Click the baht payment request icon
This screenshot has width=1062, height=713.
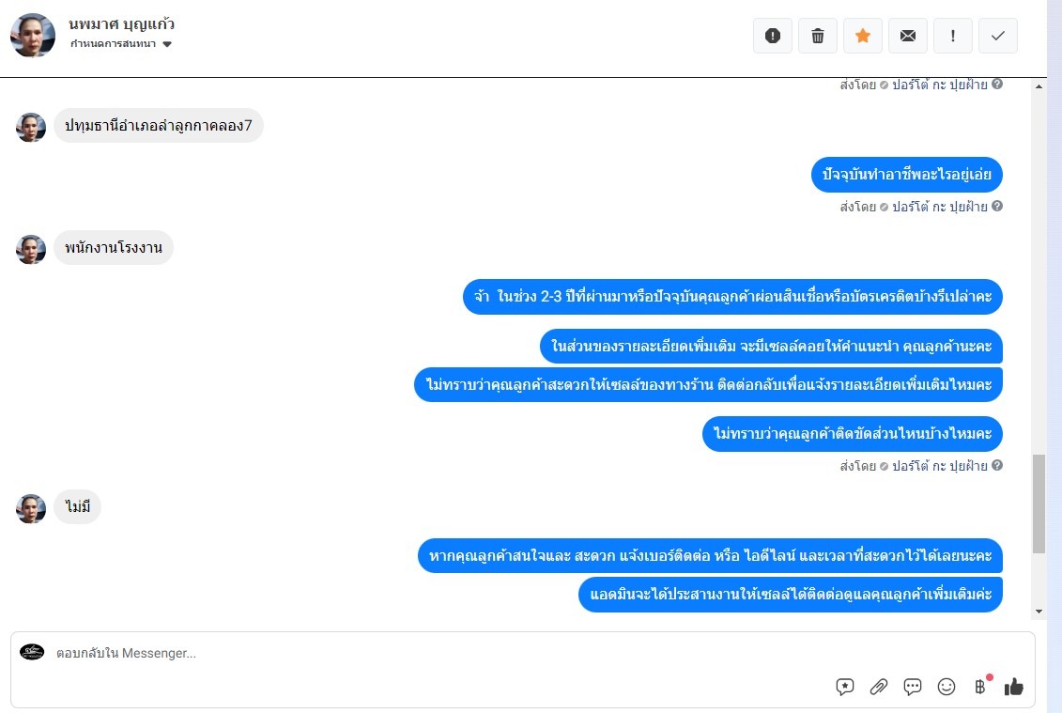(x=980, y=687)
